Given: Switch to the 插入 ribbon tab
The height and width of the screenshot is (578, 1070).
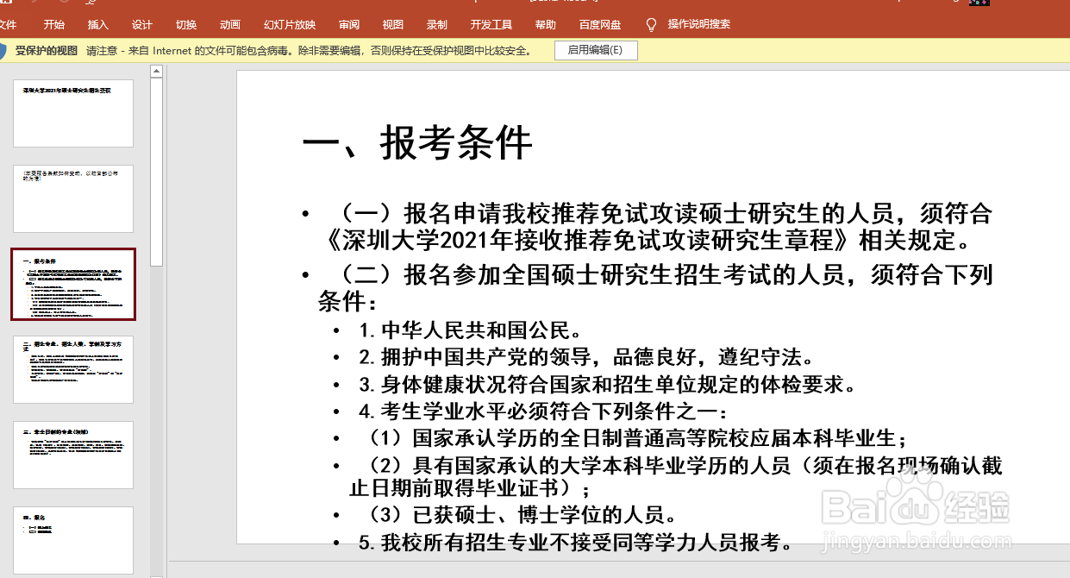Looking at the screenshot, I should click(x=98, y=24).
